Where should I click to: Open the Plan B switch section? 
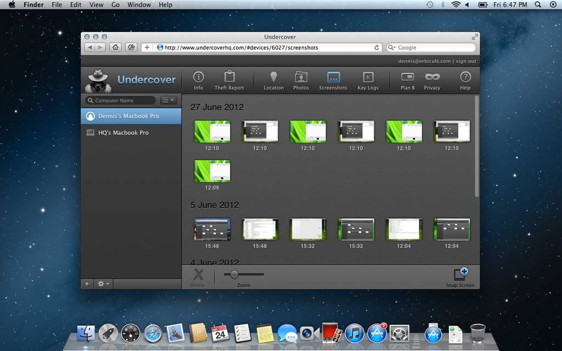coord(408,81)
